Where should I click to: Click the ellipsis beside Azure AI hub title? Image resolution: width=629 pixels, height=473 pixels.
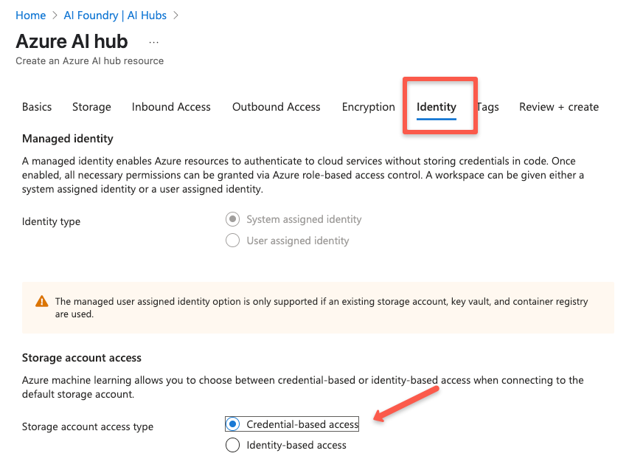[153, 42]
